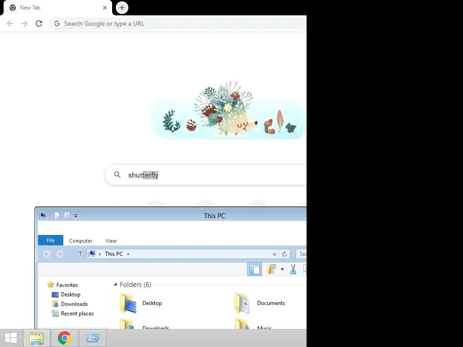Open Desktop under Favorites
The image size is (463, 347).
(x=71, y=295)
